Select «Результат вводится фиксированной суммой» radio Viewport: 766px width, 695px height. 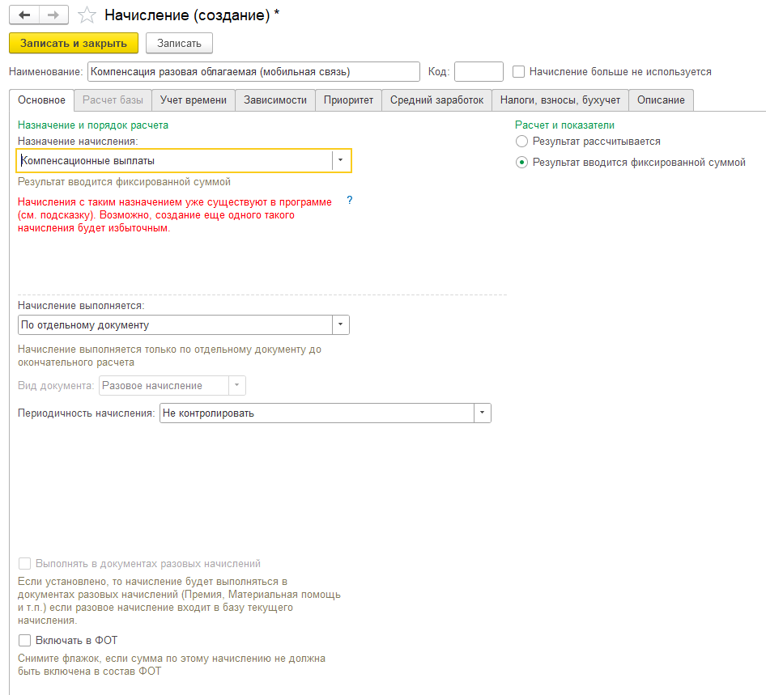click(x=521, y=163)
